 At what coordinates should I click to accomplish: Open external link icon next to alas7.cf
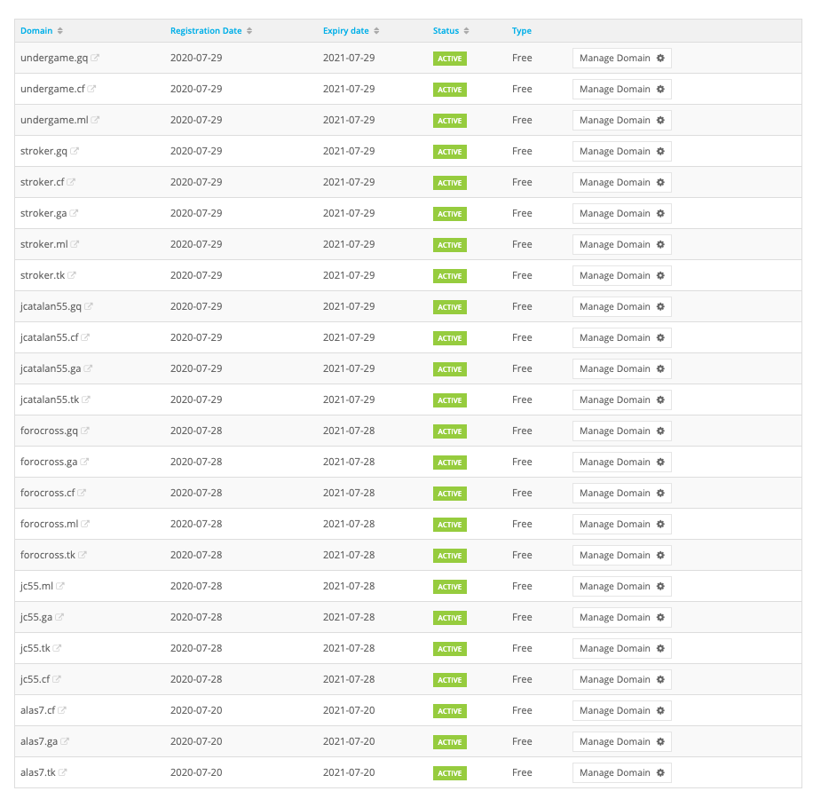[62, 710]
